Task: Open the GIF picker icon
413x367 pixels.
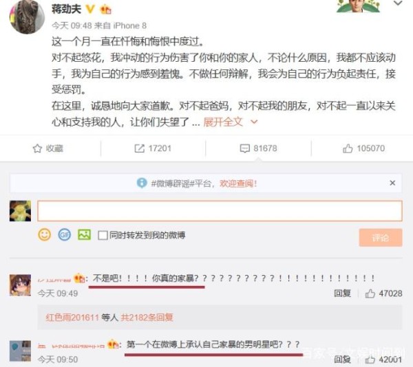Action: coord(65,235)
